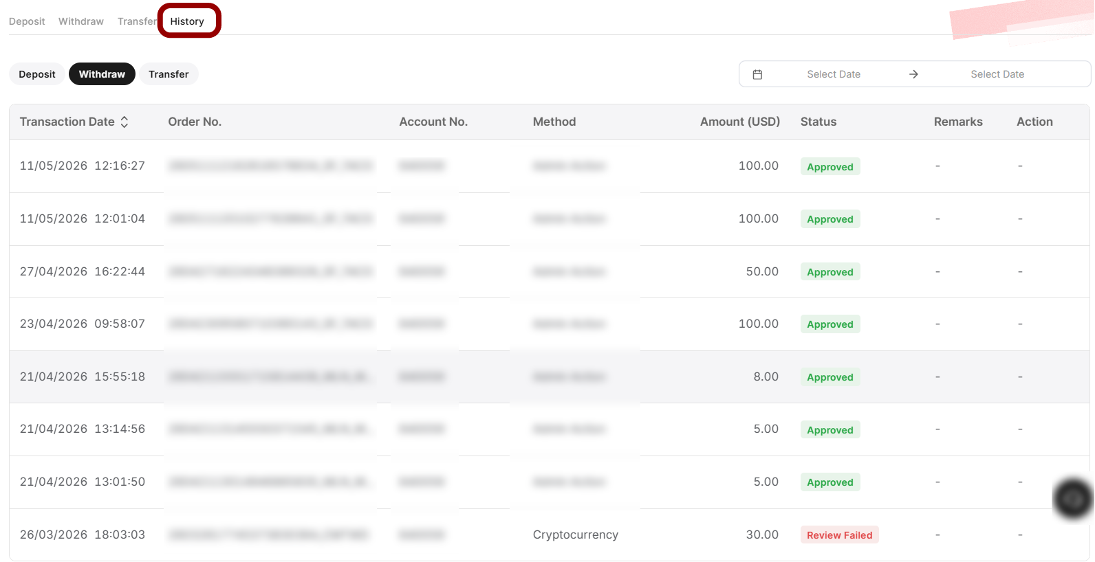Click the start Select Date field
Viewport: 1095px width, 562px height.
[x=834, y=74]
